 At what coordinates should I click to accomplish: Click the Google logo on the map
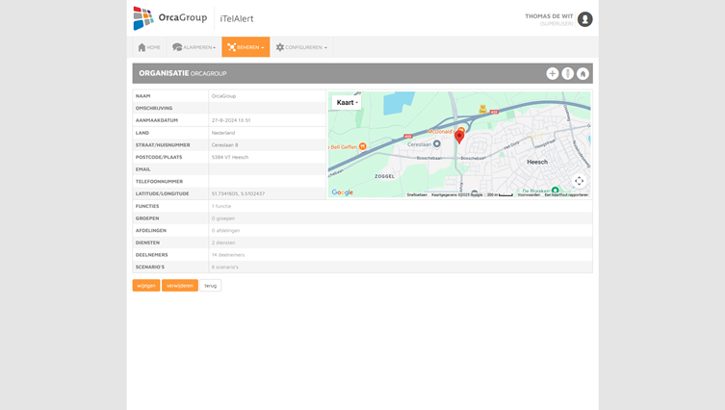(x=342, y=192)
